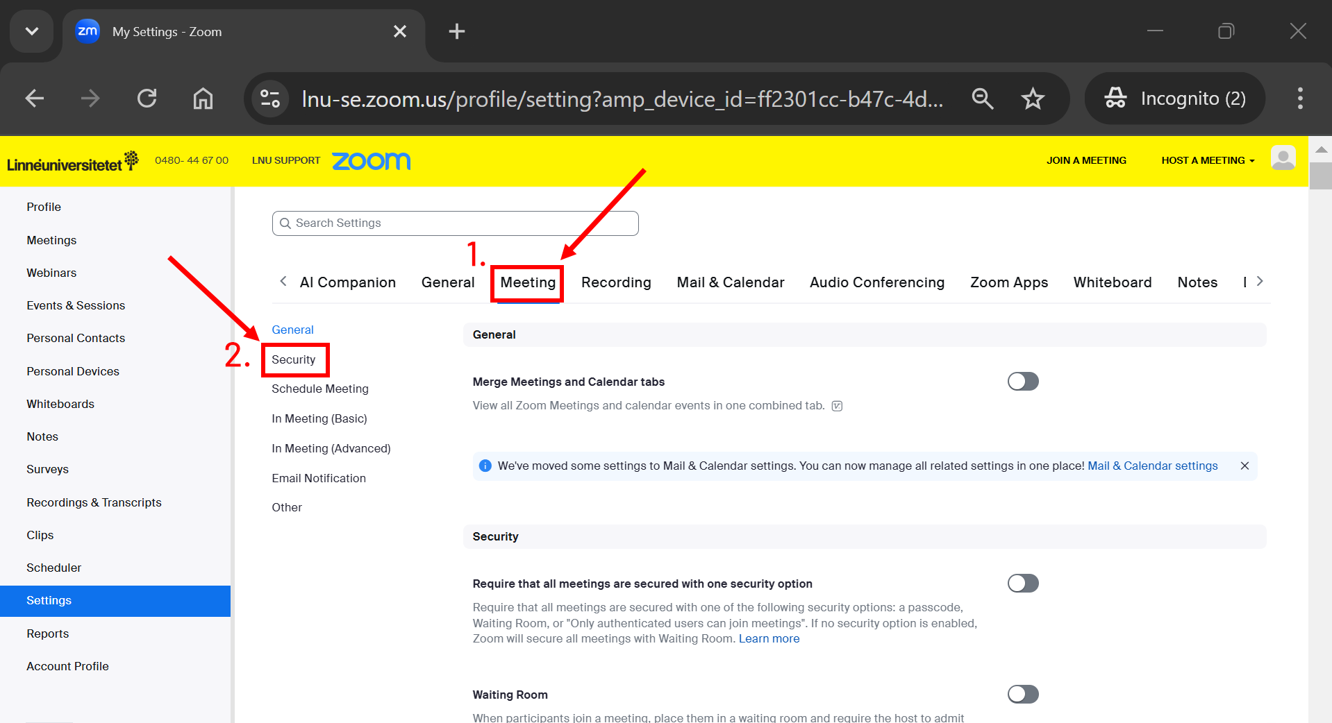
Task: Open the user profile avatar
Action: point(1283,158)
